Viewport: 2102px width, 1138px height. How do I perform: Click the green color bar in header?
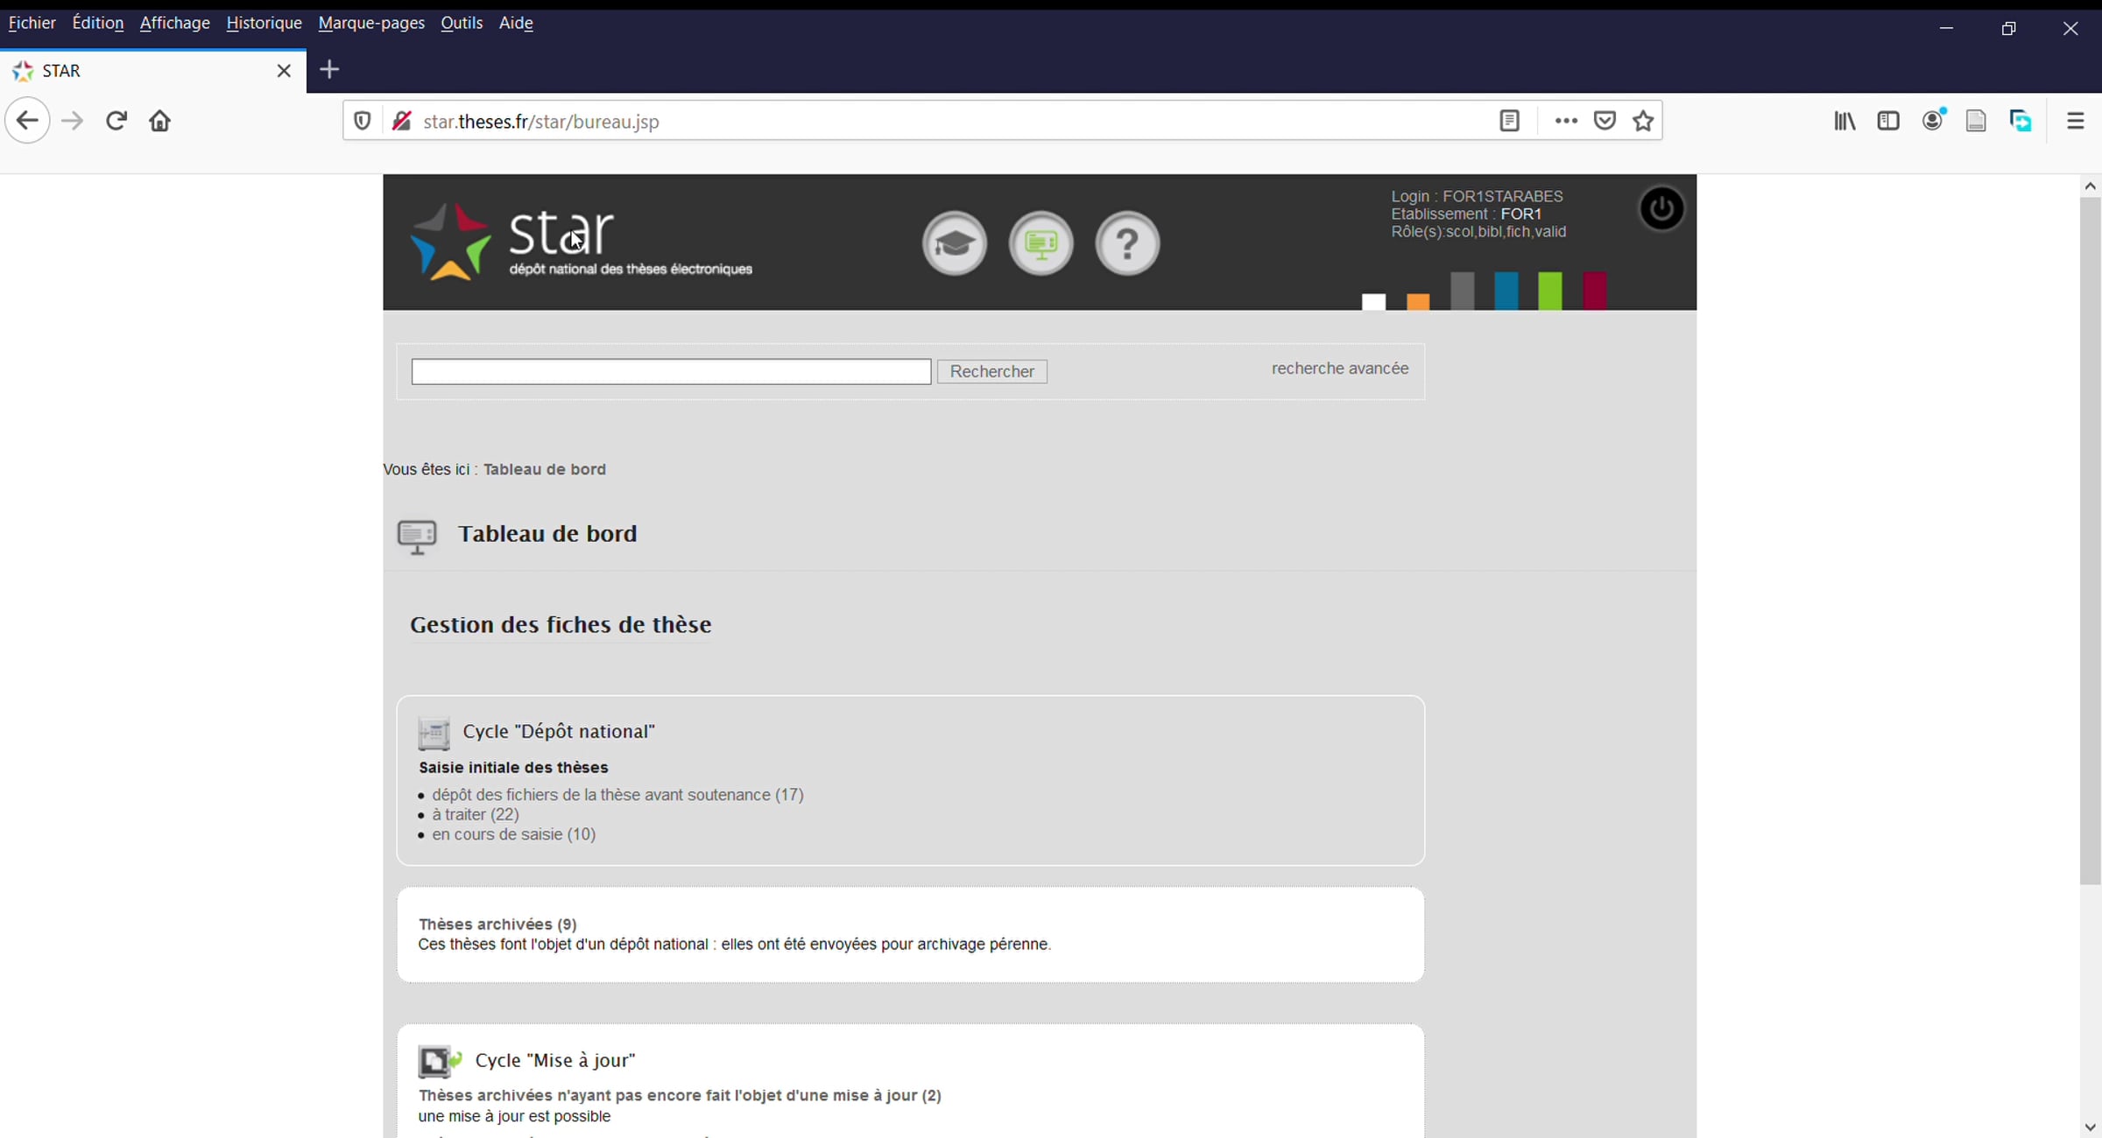point(1549,291)
